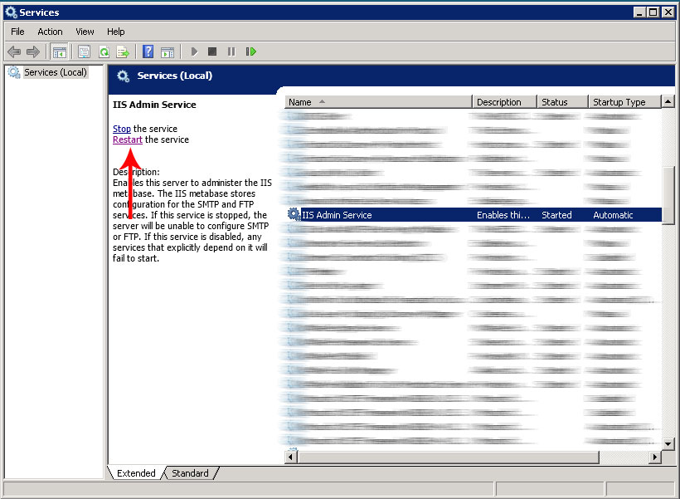The image size is (680, 499).
Task: Click vertical scrollbar up arrow
Action: (x=668, y=101)
